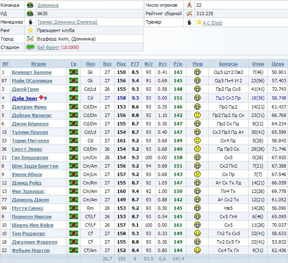288x263 pixels.
Task: Click the red cross injury icon by Дэйв Эким
Action: [41, 98]
